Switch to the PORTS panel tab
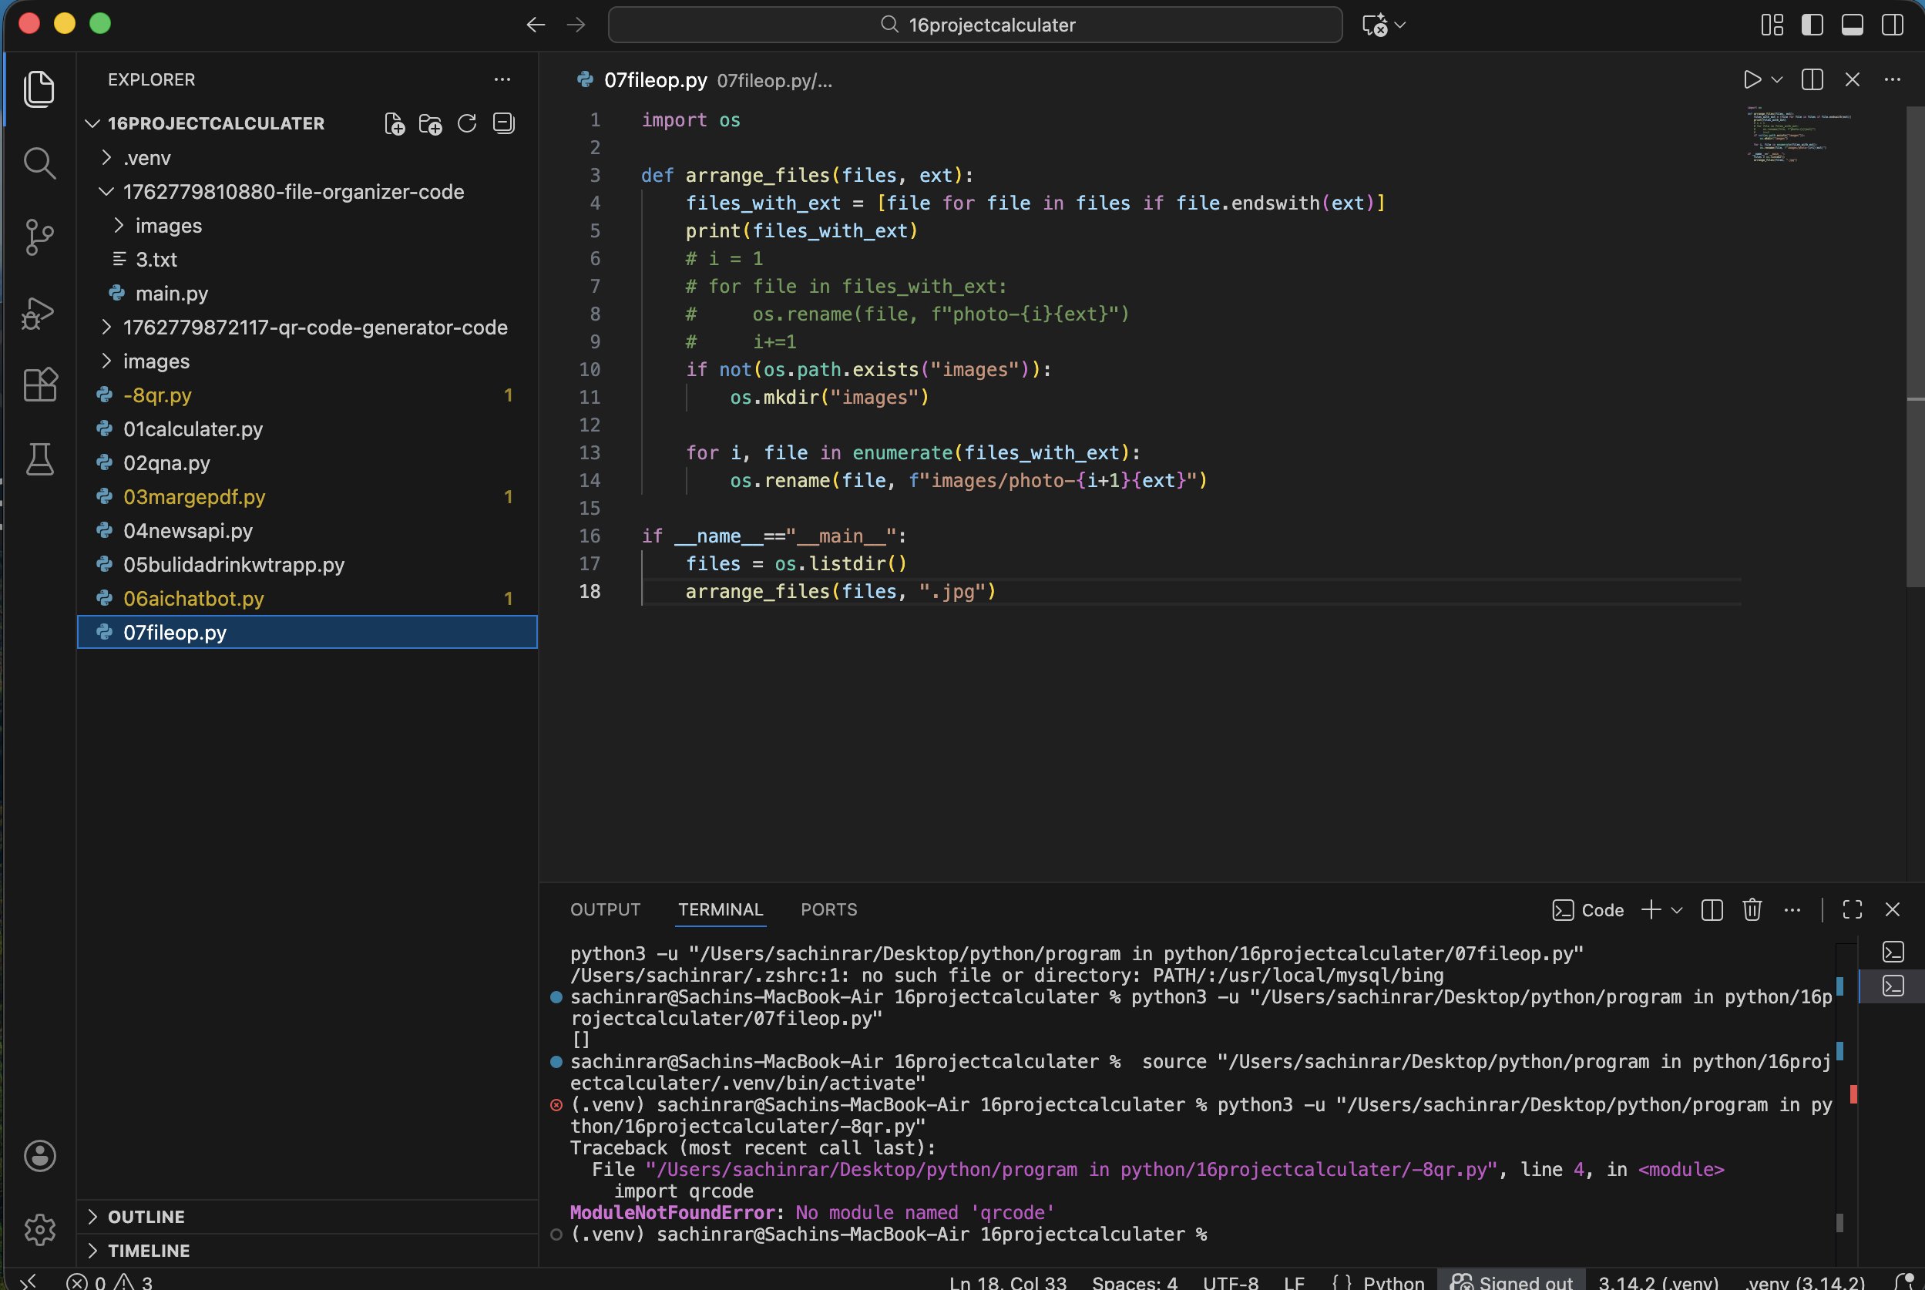 point(828,909)
